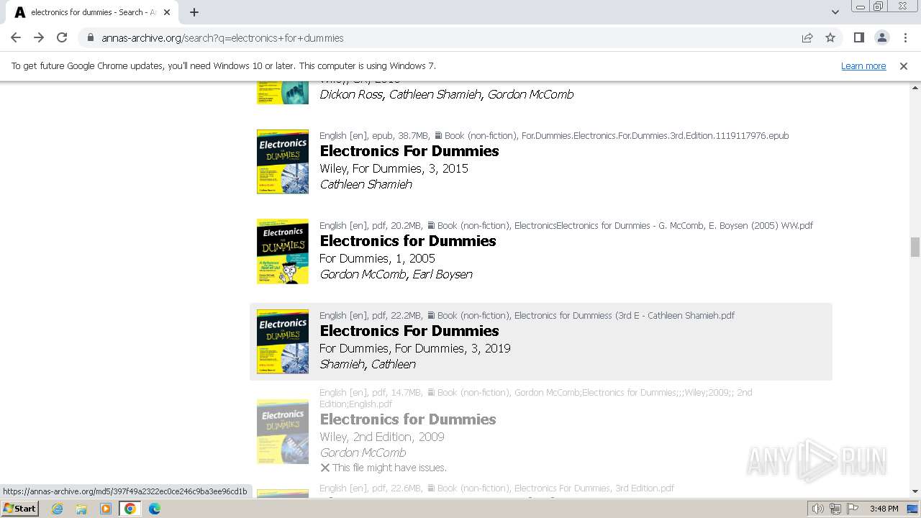Select the electronics for dummies Search tab

point(91,12)
